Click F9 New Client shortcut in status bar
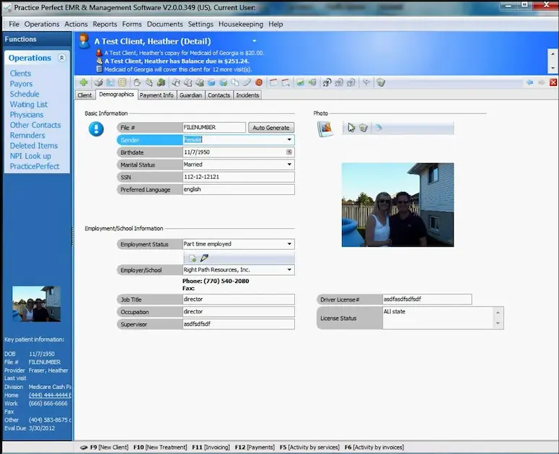 (x=109, y=448)
